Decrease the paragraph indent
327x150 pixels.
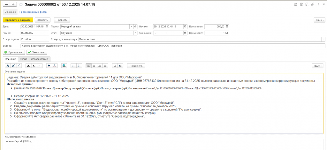120,66
